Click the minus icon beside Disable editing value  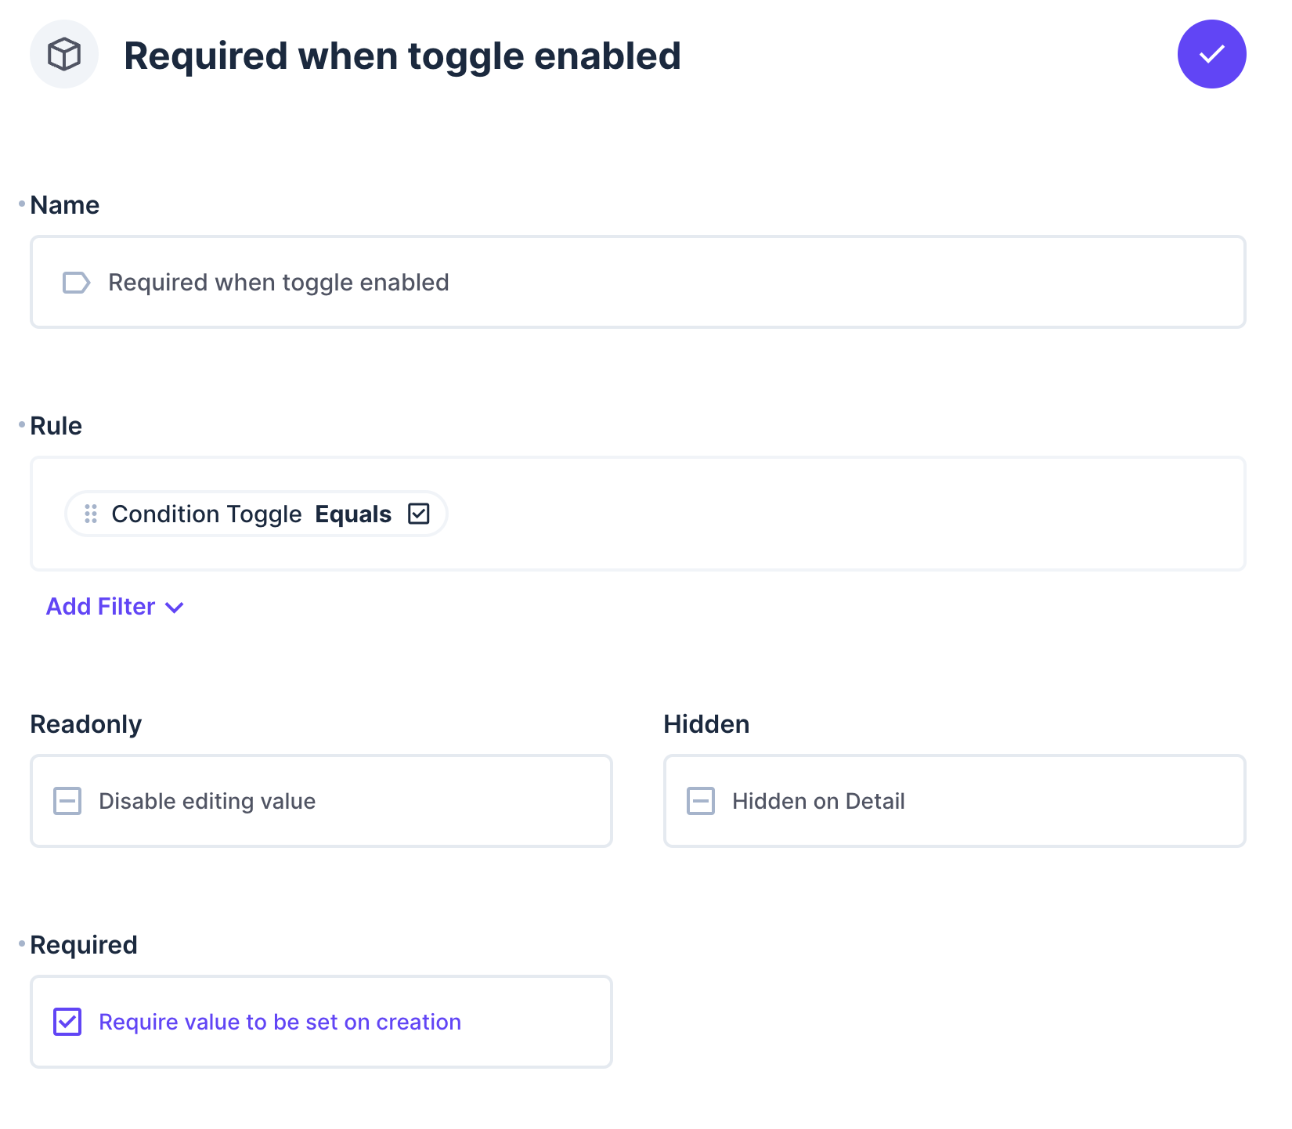click(x=67, y=801)
